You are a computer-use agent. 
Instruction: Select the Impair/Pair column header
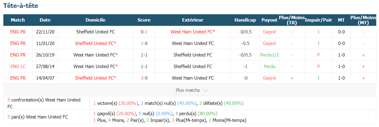tap(318, 20)
